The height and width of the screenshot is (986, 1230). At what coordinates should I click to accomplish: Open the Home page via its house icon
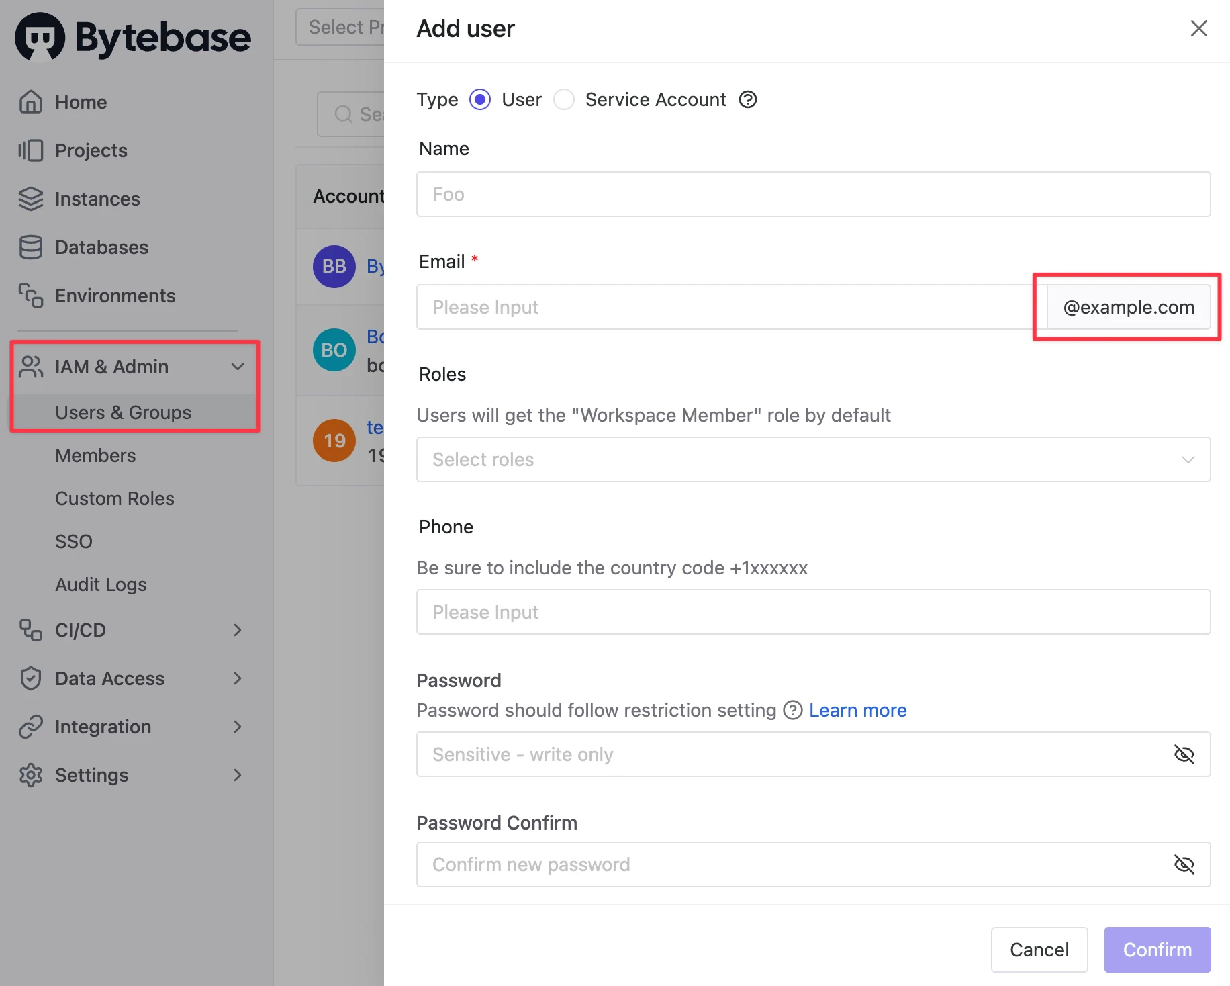(x=30, y=101)
